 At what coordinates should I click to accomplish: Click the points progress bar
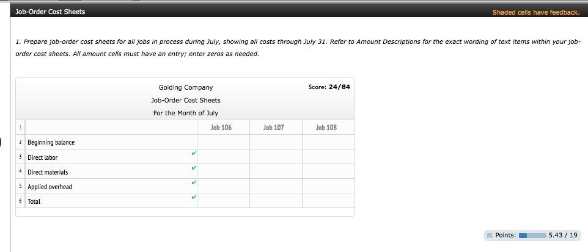[x=531, y=235]
